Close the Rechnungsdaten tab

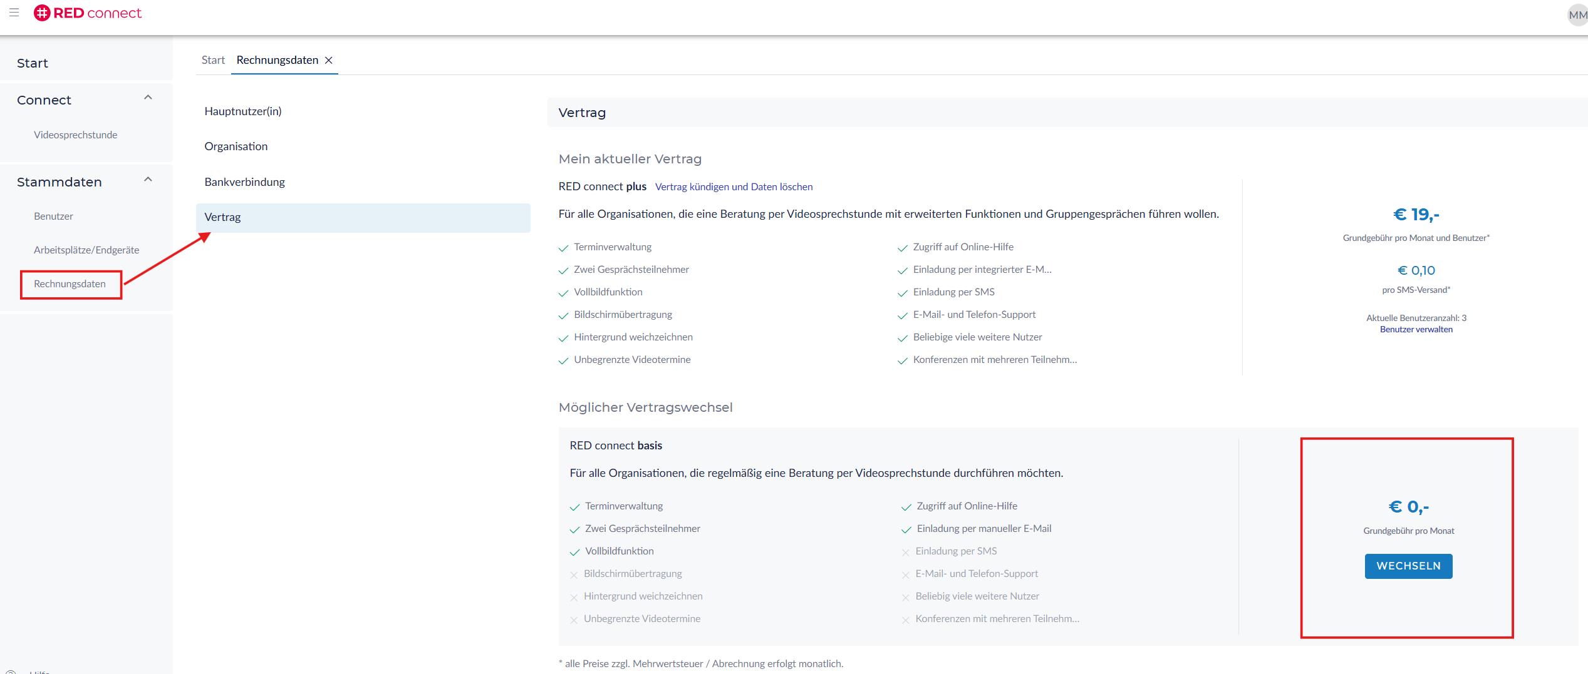(329, 60)
